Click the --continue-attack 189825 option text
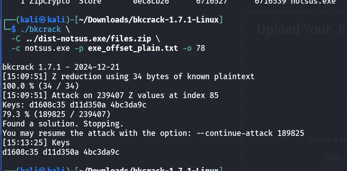Viewport: 347px width, 171px height. (255, 133)
